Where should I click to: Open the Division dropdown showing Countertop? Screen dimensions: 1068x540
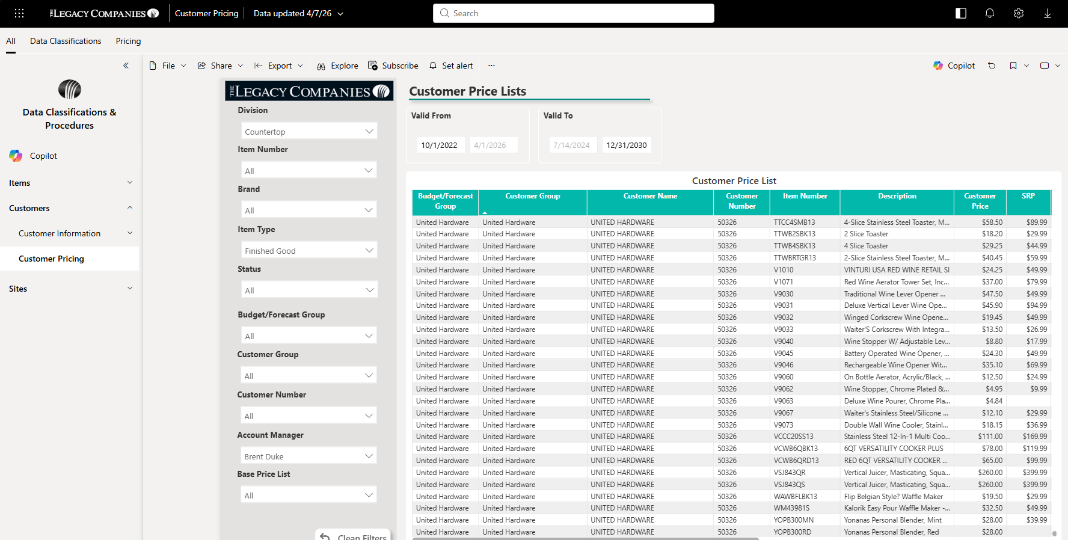[x=309, y=131]
